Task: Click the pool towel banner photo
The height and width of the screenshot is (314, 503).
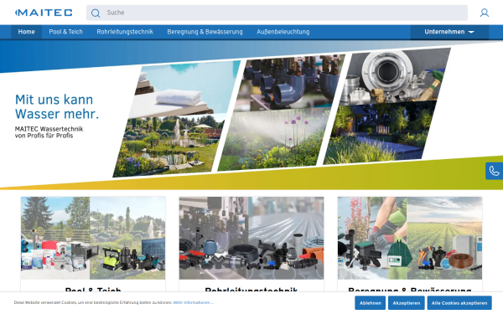Action: point(184,90)
